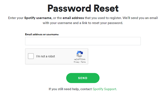Click the link to reset your password text

coord(102,23)
